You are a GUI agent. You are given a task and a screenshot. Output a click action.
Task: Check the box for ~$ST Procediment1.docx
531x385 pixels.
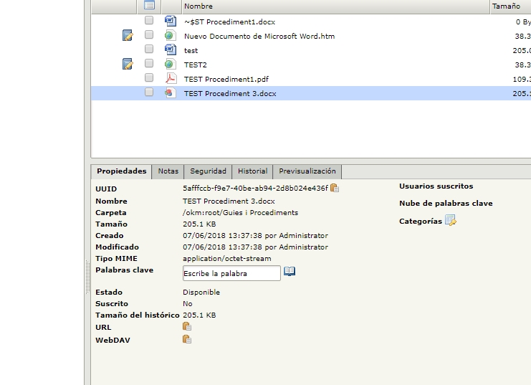(x=149, y=20)
